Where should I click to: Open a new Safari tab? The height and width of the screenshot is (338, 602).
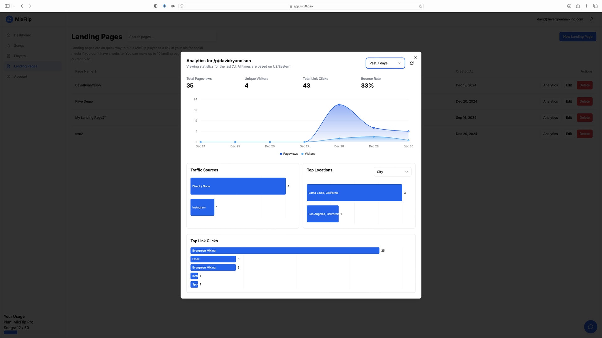click(x=586, y=6)
